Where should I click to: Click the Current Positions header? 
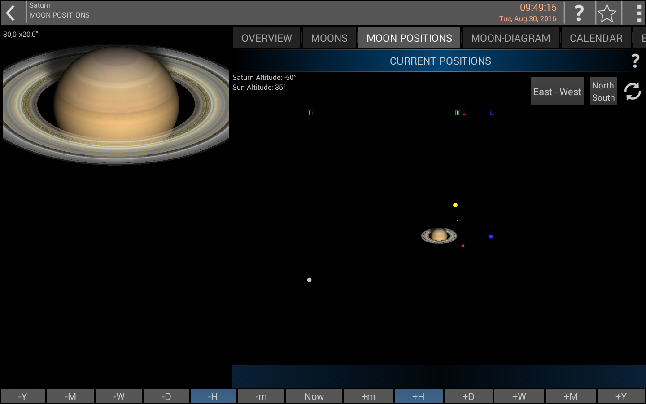coord(440,61)
